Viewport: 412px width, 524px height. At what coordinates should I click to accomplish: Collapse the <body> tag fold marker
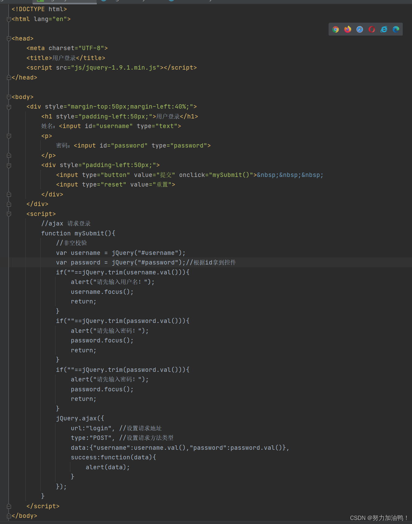tap(9, 97)
